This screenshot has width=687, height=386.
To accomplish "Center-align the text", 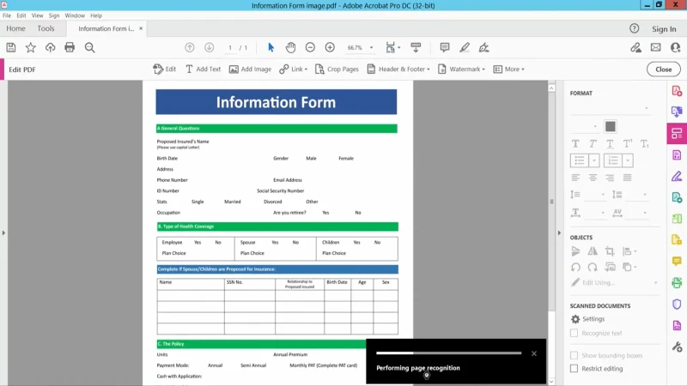I will click(x=593, y=178).
